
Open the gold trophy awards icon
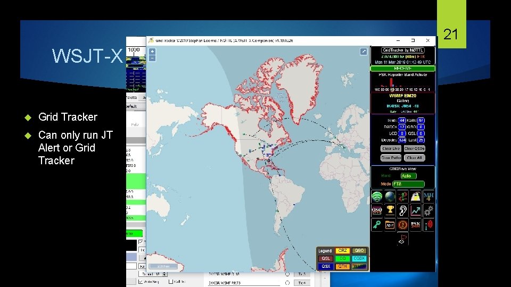[x=390, y=210]
